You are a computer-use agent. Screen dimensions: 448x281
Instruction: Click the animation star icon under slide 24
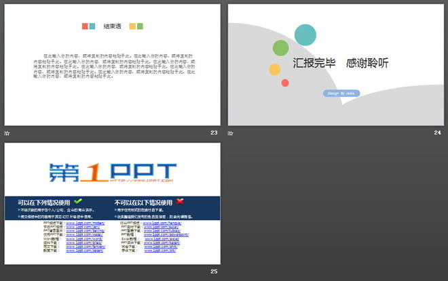(x=231, y=133)
